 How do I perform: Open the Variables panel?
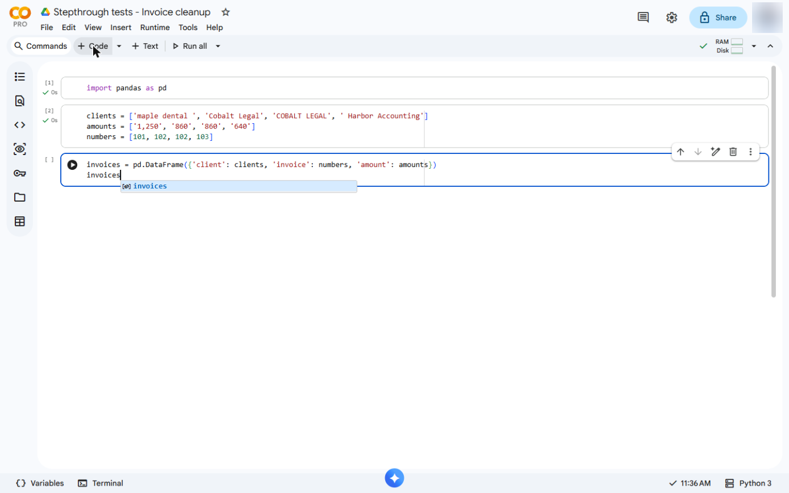tap(40, 483)
